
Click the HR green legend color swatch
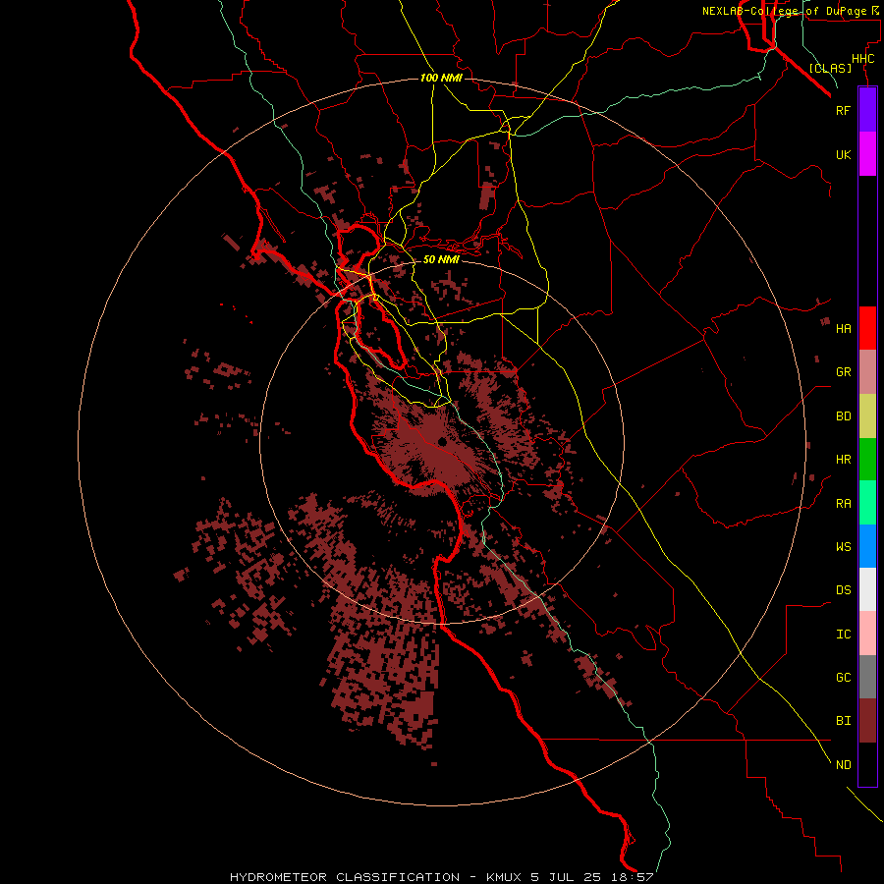(867, 460)
